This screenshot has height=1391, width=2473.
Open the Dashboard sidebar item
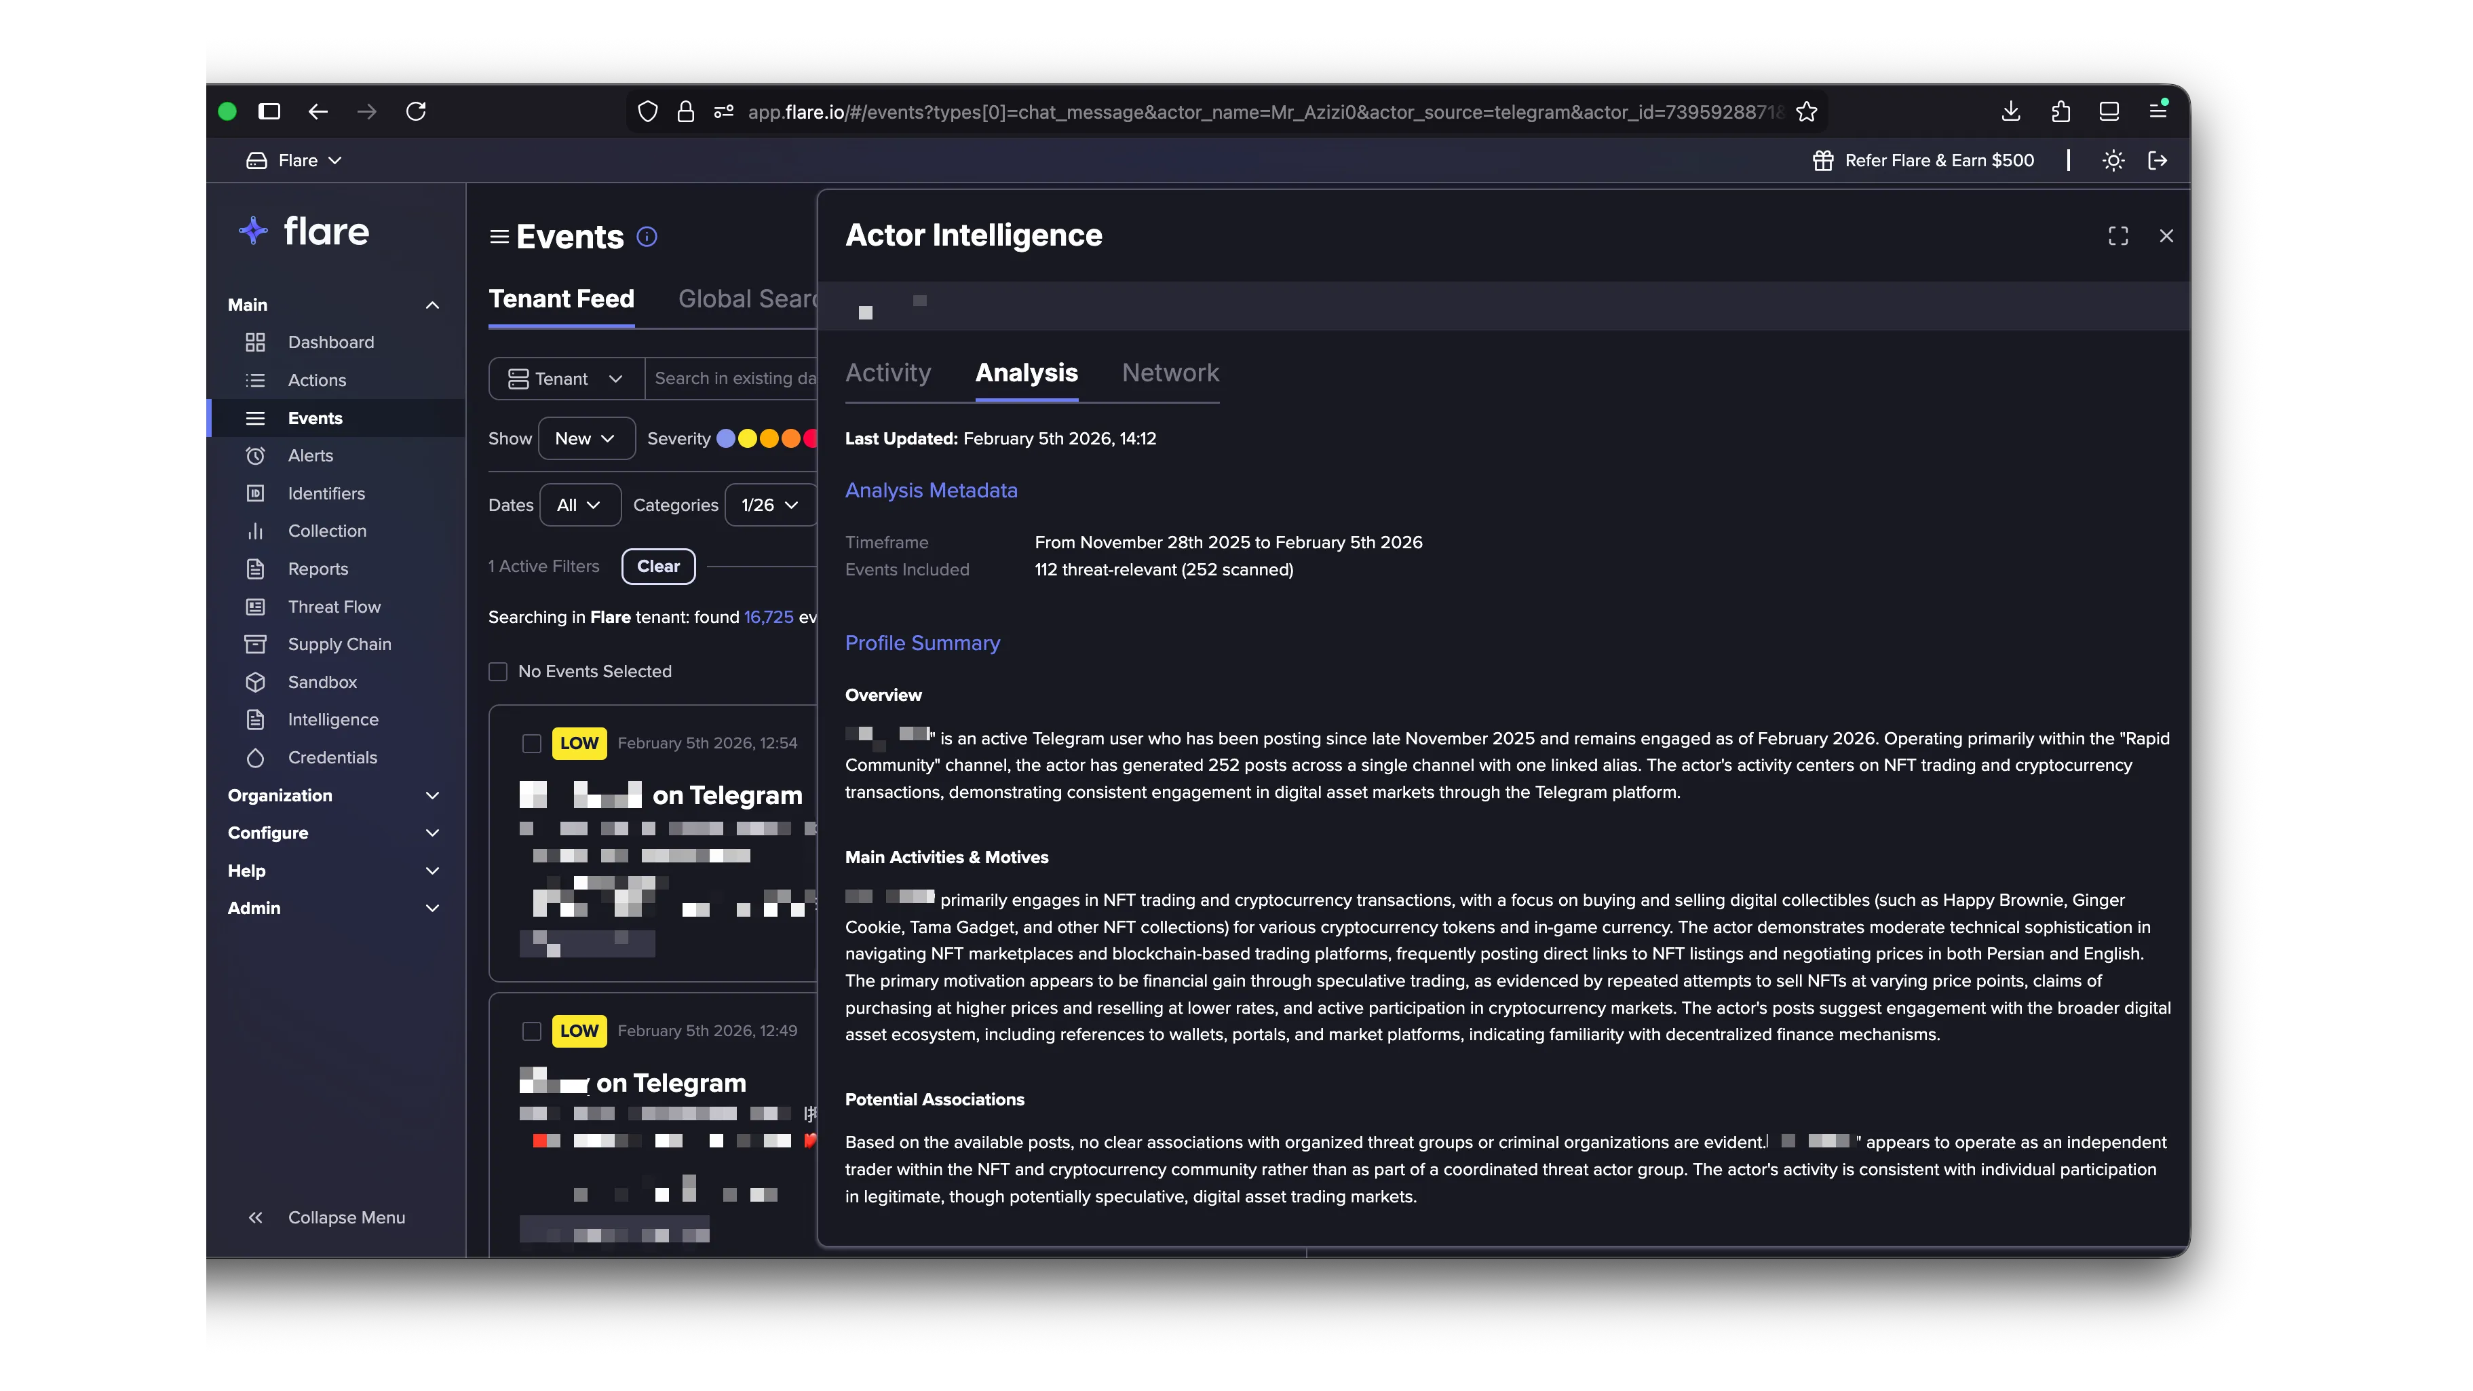coord(331,342)
